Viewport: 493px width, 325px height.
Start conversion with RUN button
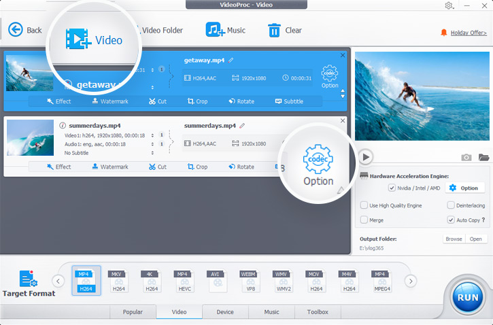468,297
